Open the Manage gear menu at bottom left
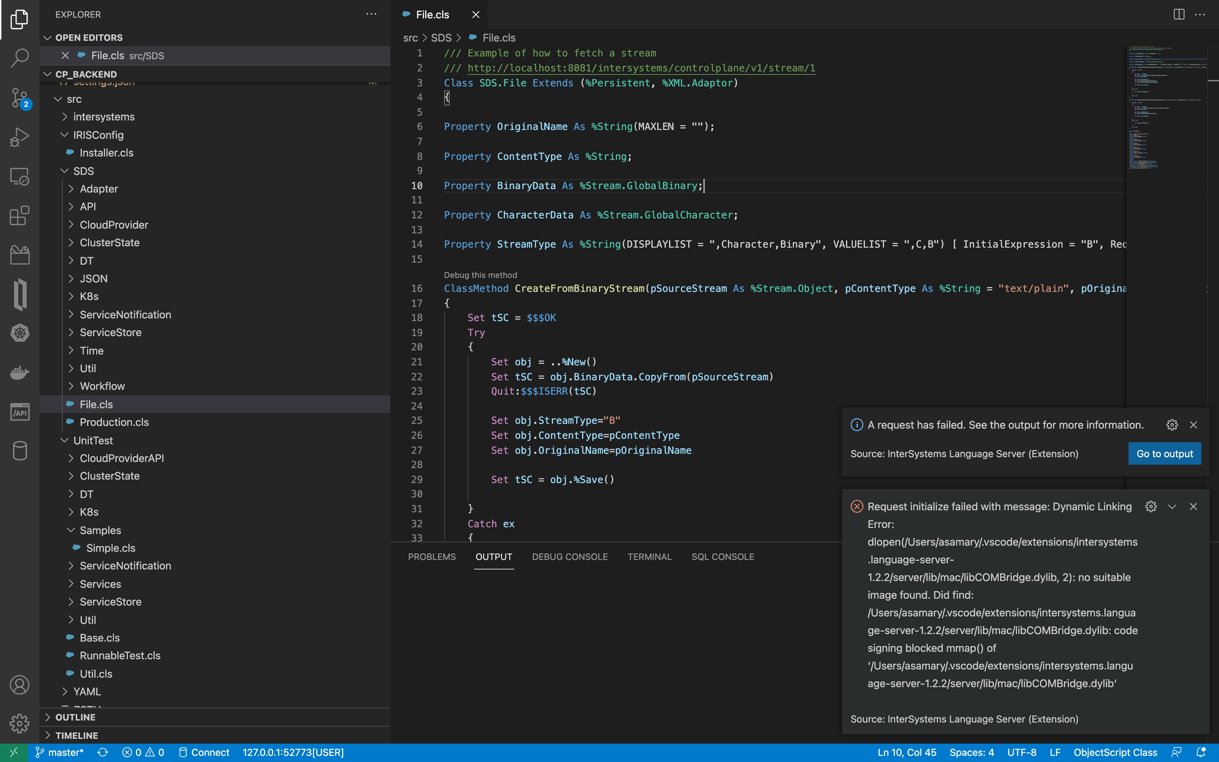This screenshot has height=762, width=1219. tap(19, 724)
